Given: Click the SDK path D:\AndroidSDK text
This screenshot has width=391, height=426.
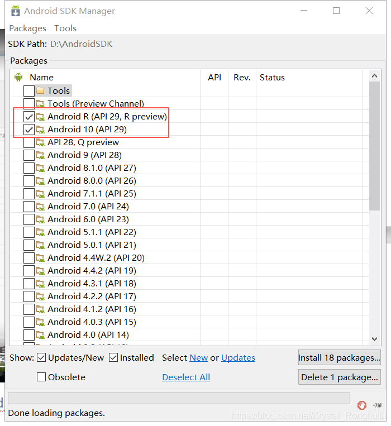Looking at the screenshot, I should tap(81, 44).
